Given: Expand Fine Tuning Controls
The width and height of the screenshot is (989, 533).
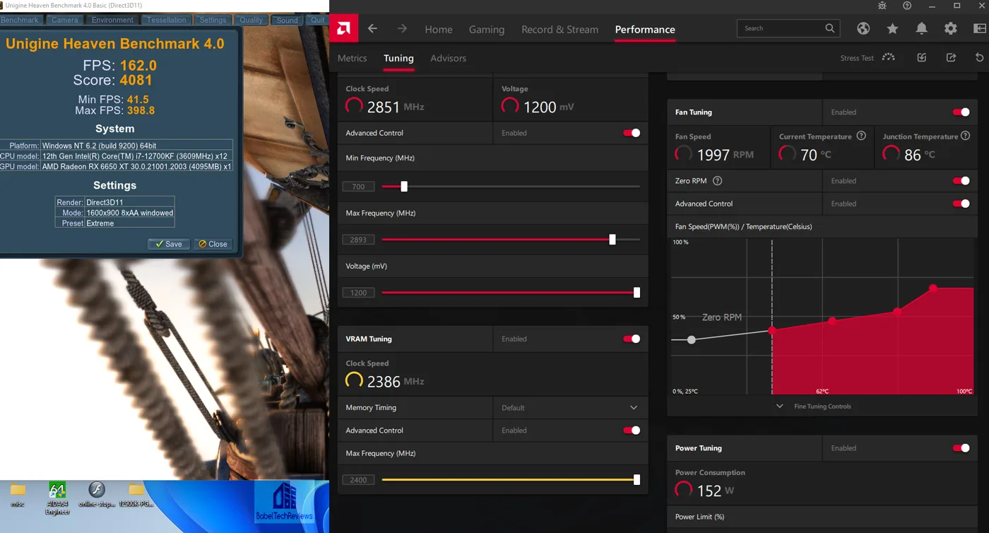Looking at the screenshot, I should coord(814,406).
